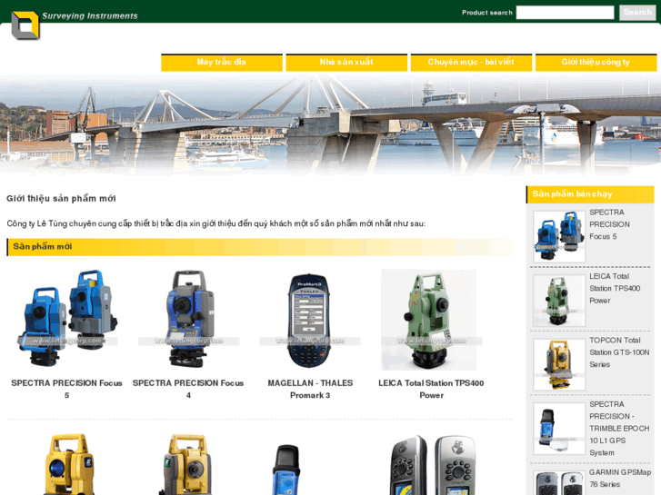This screenshot has width=661, height=495.
Task: Click the bridge harbor banner image
Action: coord(331,124)
